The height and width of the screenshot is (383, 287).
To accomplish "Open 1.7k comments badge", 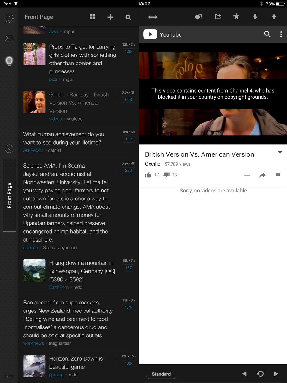I will (129, 307).
